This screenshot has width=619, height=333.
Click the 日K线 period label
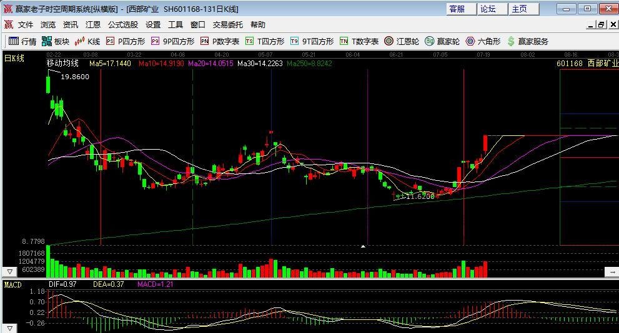tap(14, 59)
